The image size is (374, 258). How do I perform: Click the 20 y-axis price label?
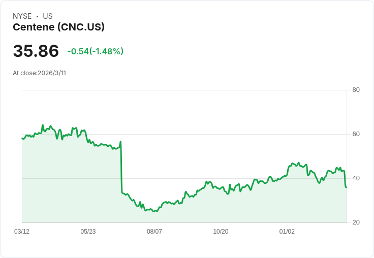pyautogui.click(x=356, y=223)
